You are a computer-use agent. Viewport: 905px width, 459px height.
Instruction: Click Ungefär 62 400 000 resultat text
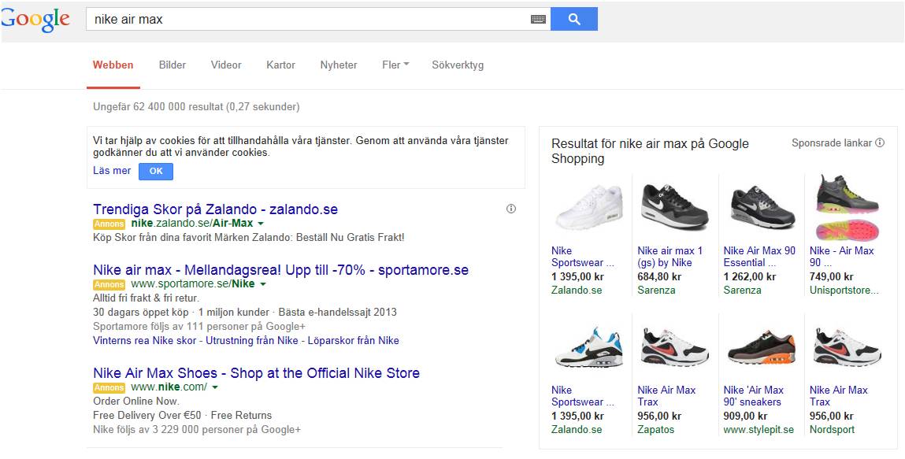[x=196, y=106]
